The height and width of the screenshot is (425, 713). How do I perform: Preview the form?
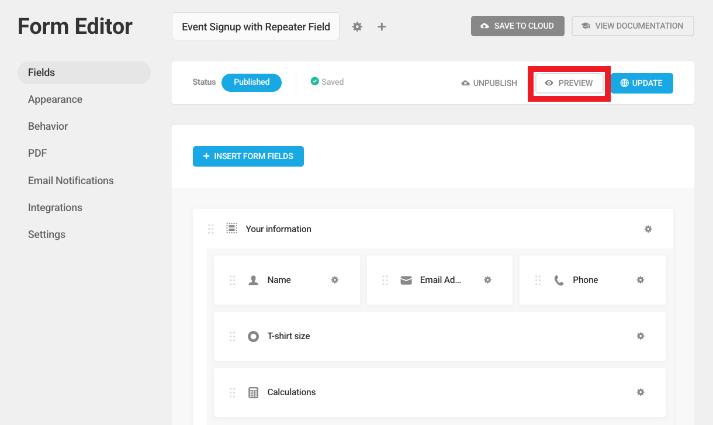(x=569, y=83)
